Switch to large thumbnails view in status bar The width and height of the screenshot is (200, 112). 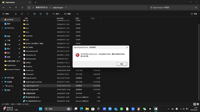point(198,104)
